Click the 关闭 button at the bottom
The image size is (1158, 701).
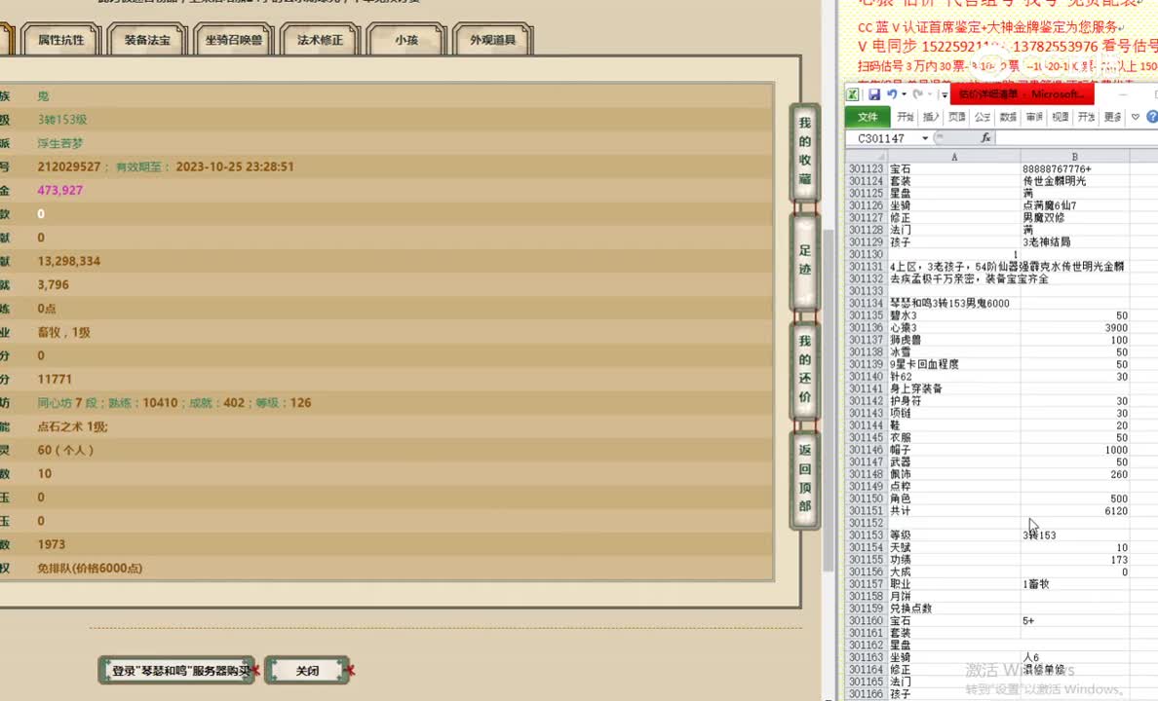306,670
